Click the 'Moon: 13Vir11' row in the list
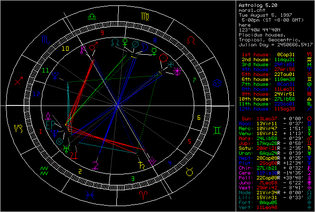This screenshot has width=315, height=212. coord(276,124)
